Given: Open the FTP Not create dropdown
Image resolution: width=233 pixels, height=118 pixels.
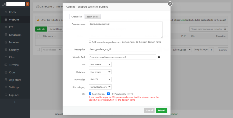Looking at the screenshot, I should pos(100,64).
